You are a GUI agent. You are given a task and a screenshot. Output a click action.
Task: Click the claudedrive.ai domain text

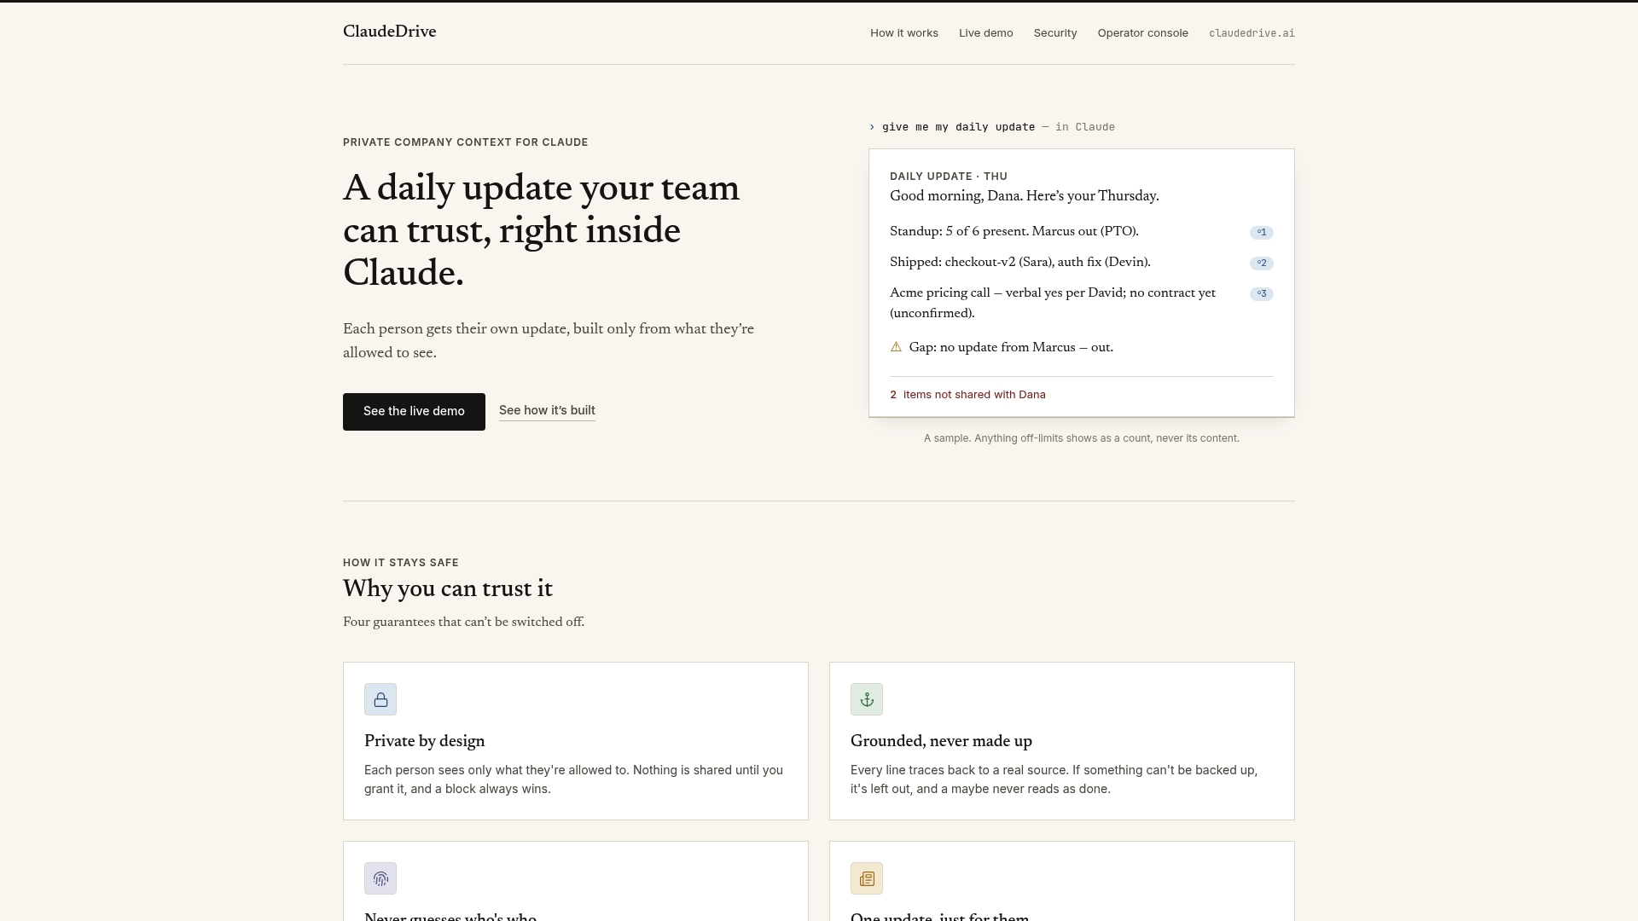[x=1252, y=33]
